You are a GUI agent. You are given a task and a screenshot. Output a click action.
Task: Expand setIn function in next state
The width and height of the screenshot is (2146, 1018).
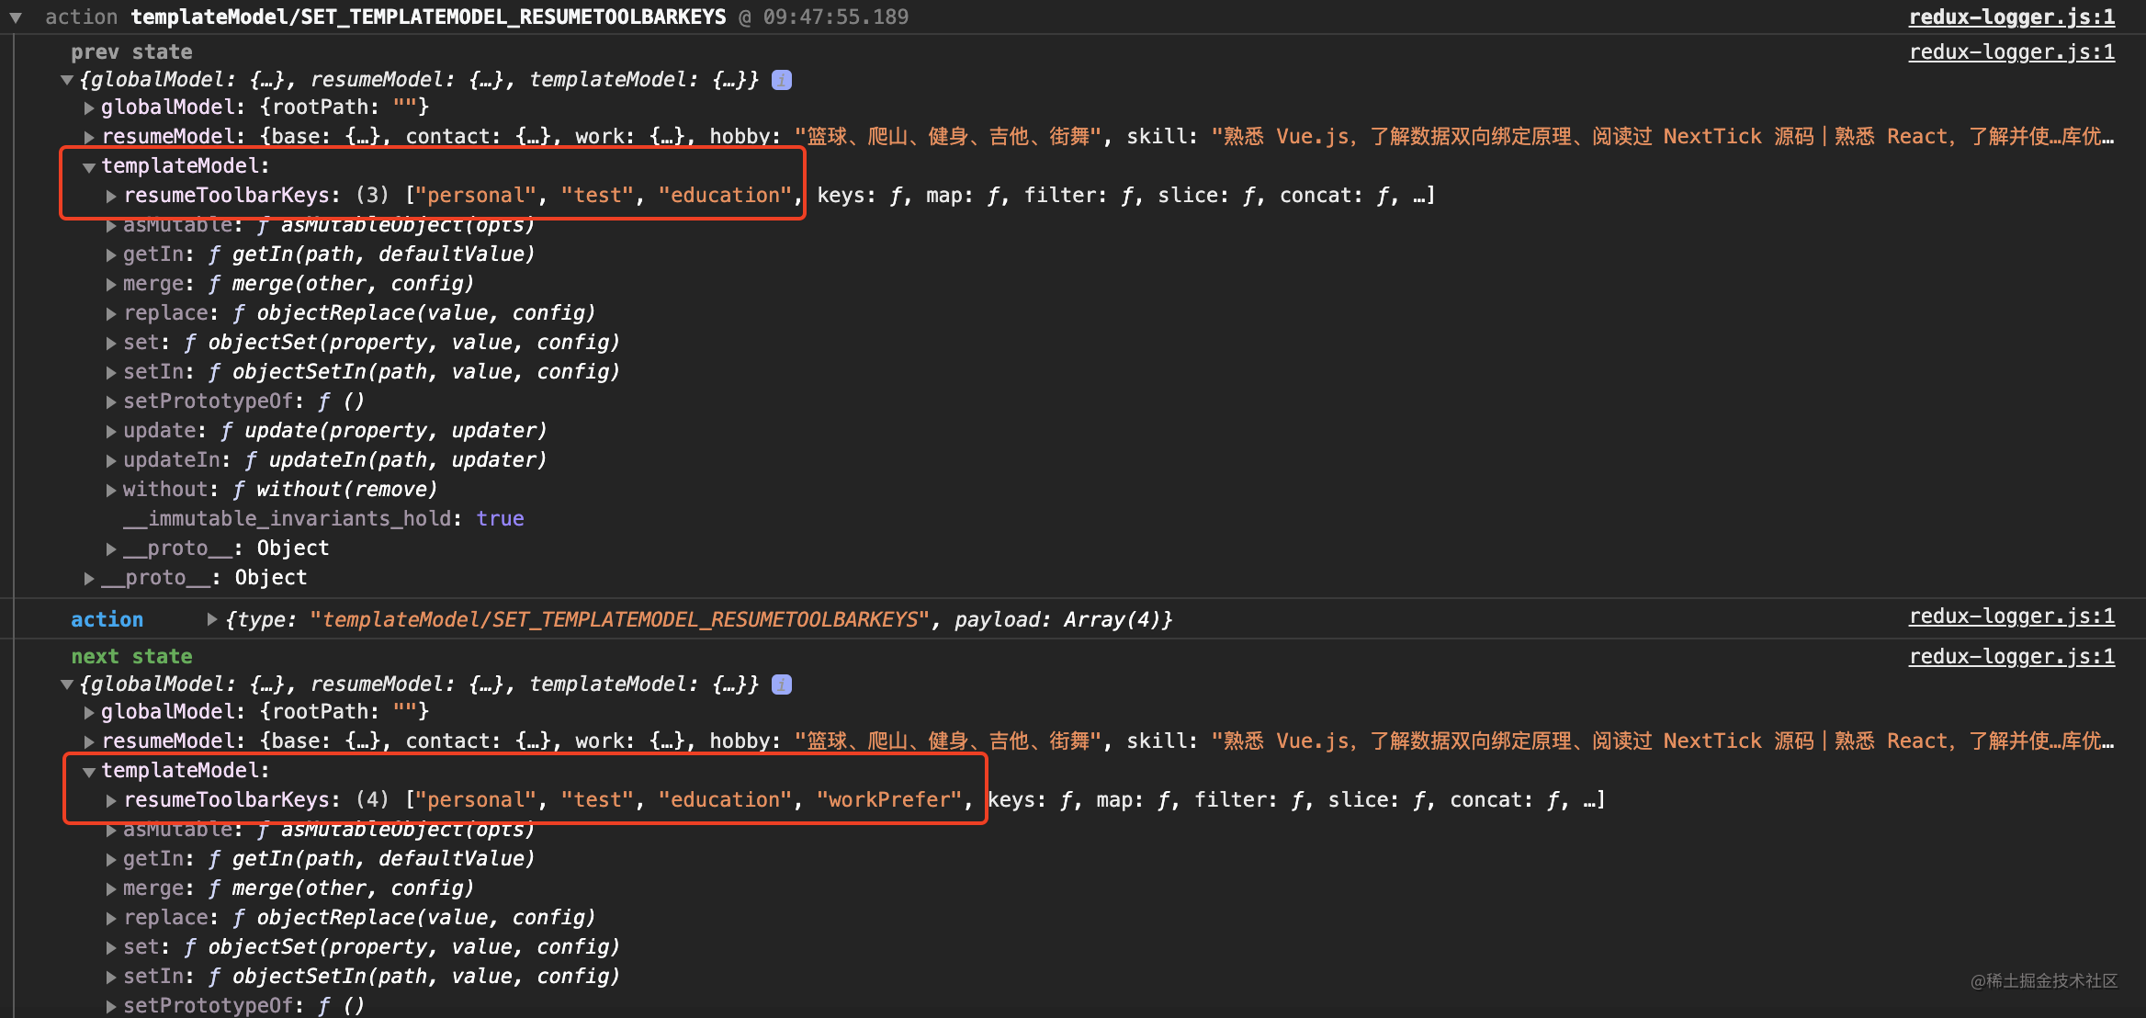[x=111, y=977]
